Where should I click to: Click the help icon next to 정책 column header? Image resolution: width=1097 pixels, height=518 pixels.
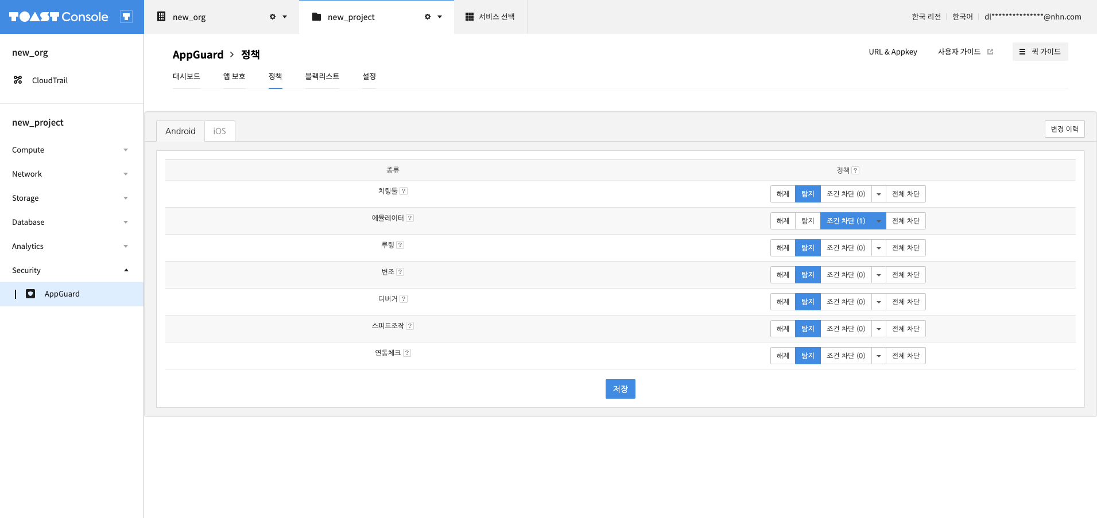click(855, 170)
